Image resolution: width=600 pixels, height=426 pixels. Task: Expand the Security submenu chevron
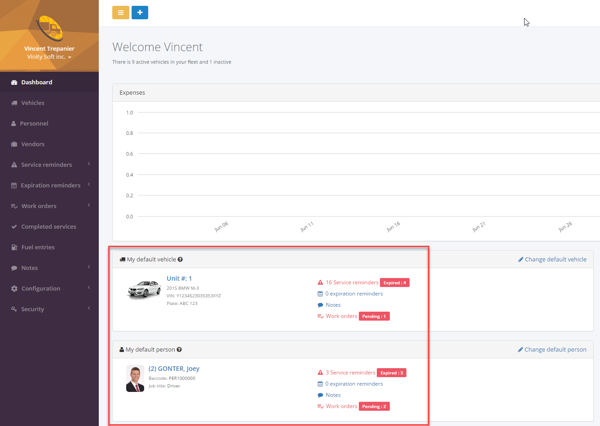point(89,309)
